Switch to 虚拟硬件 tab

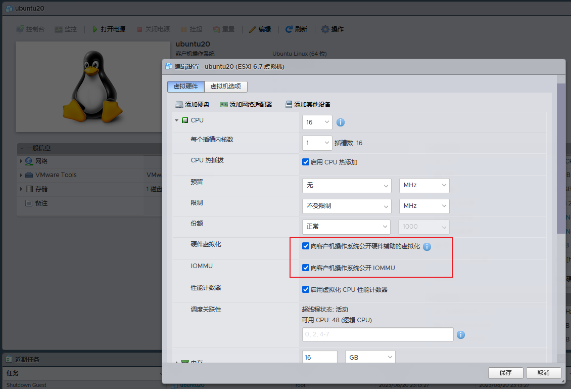186,87
